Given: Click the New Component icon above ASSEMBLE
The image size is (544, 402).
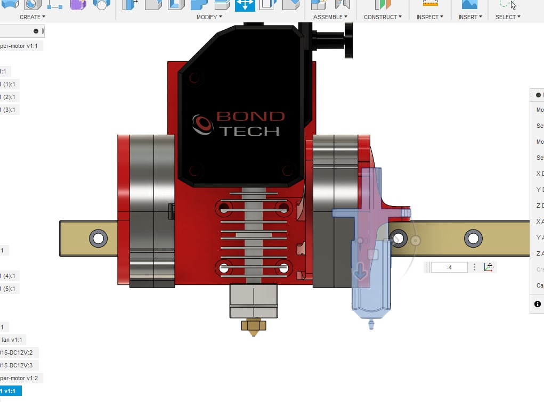Looking at the screenshot, I should (x=319, y=4).
